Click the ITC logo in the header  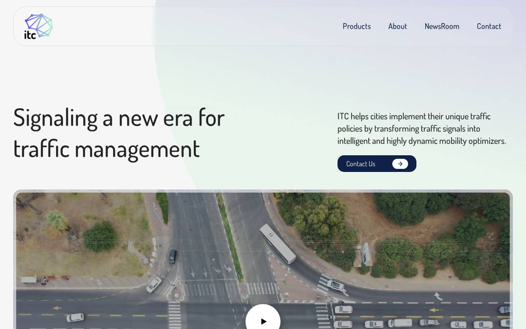pos(39,26)
